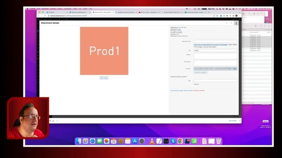Open the Edit more details link
Image resolution: width=282 pixels, height=158 pixels.
(x=188, y=91)
